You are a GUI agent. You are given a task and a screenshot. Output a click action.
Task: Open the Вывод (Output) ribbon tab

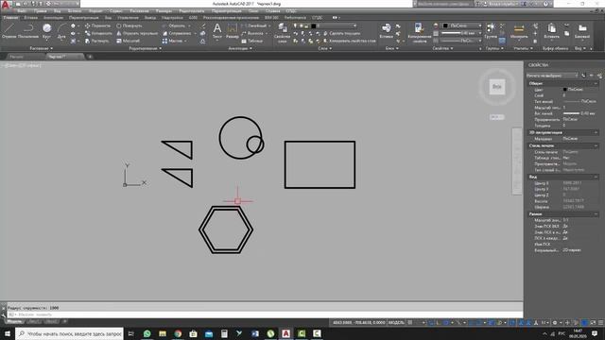149,18
